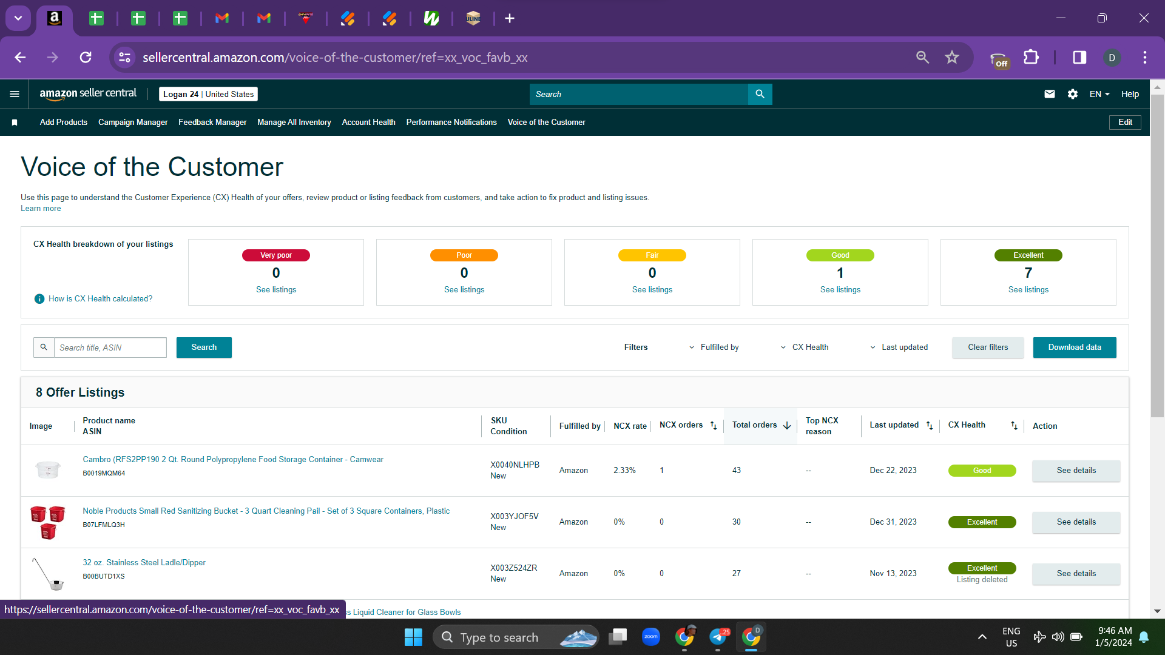This screenshot has height=655, width=1165.
Task: Go back to the previous page
Action: (x=20, y=58)
